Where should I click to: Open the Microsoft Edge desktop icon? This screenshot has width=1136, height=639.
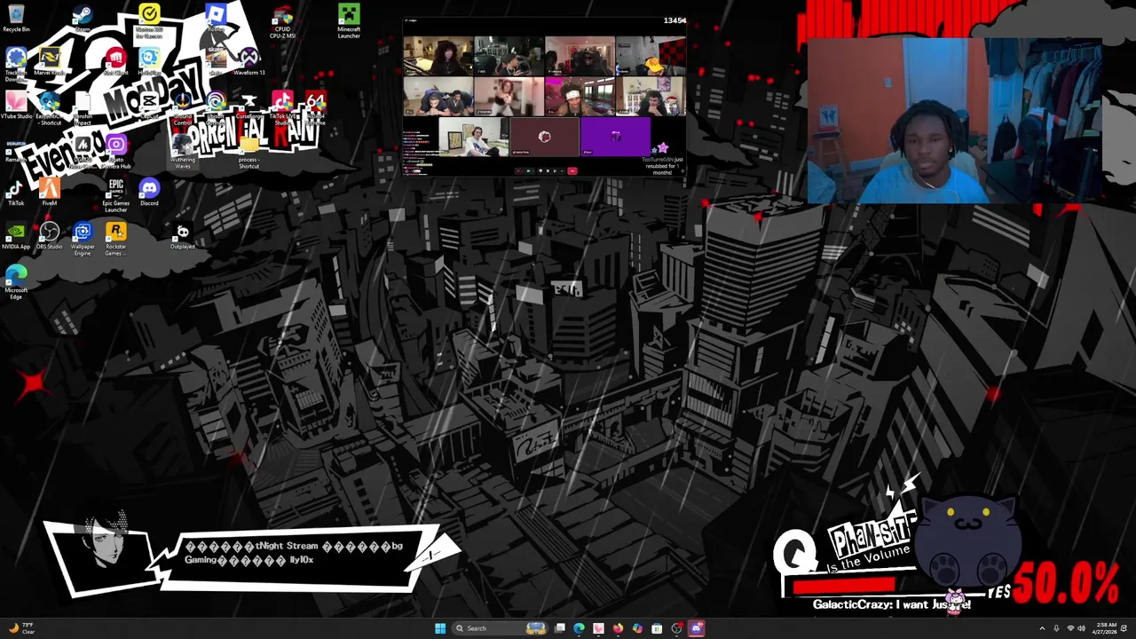coord(16,283)
